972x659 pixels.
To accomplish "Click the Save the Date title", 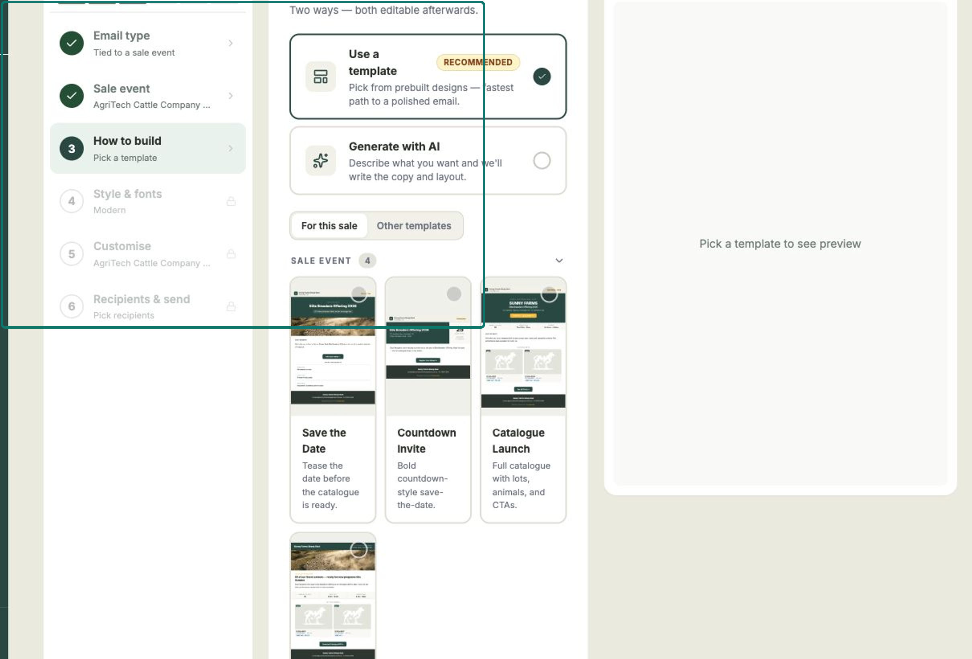I will (324, 440).
